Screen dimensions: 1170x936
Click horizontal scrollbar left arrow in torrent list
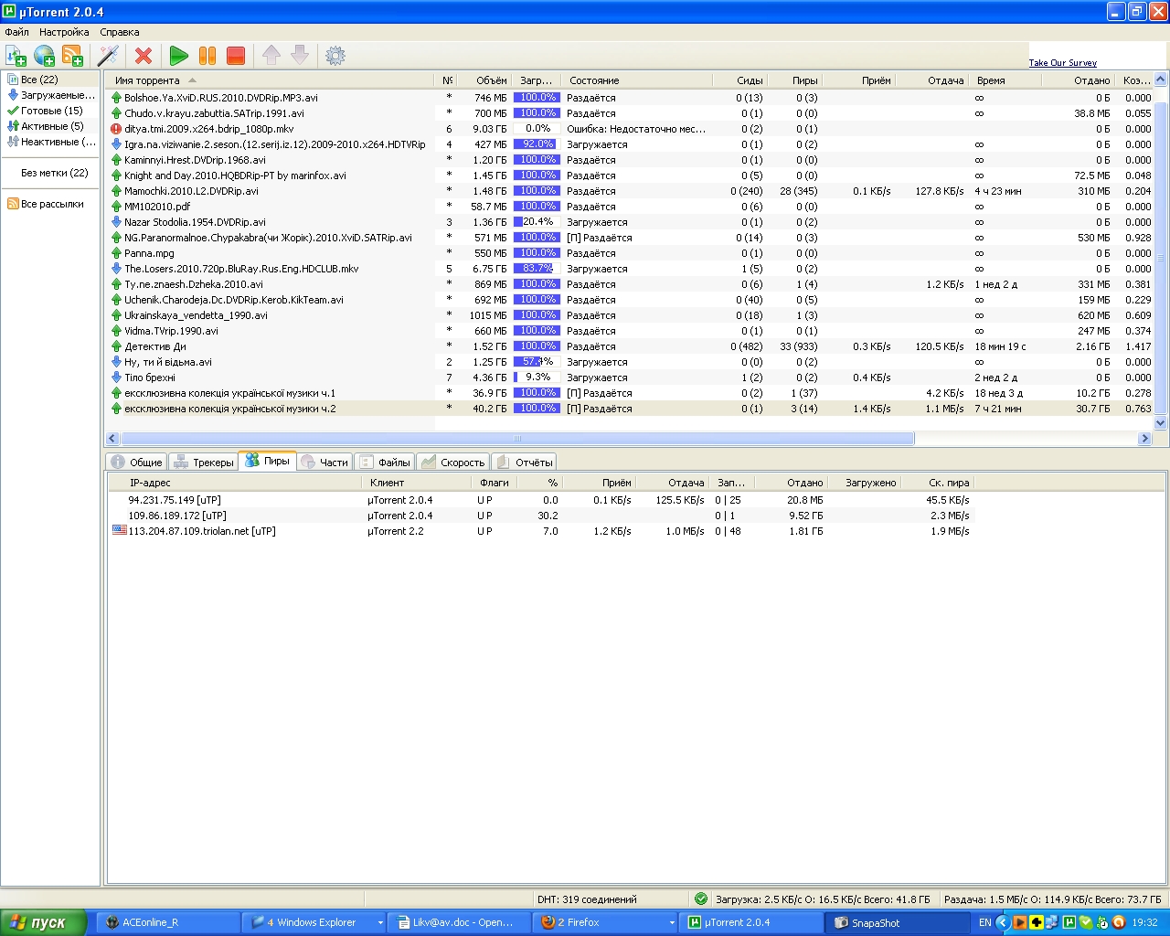coord(112,439)
